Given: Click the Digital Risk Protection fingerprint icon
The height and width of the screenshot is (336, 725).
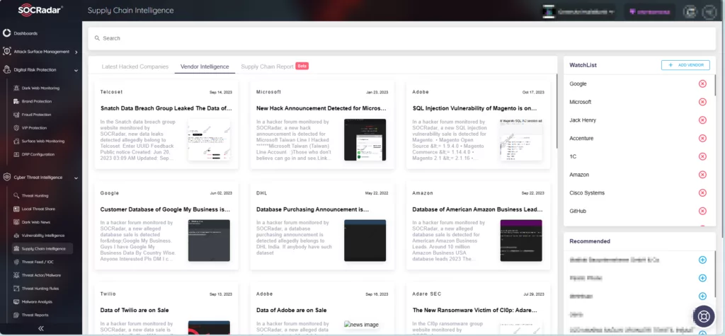Looking at the screenshot, I should (6, 70).
